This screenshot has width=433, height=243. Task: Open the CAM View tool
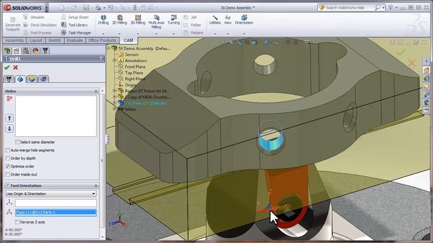click(x=227, y=20)
